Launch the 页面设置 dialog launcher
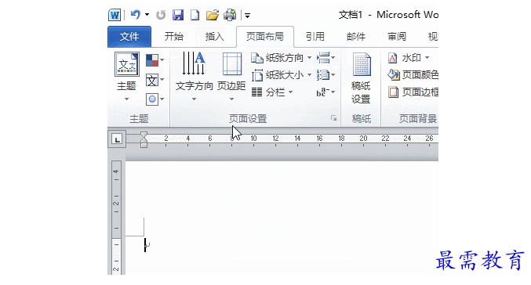Screen dimensions: 531x285 click(x=333, y=118)
